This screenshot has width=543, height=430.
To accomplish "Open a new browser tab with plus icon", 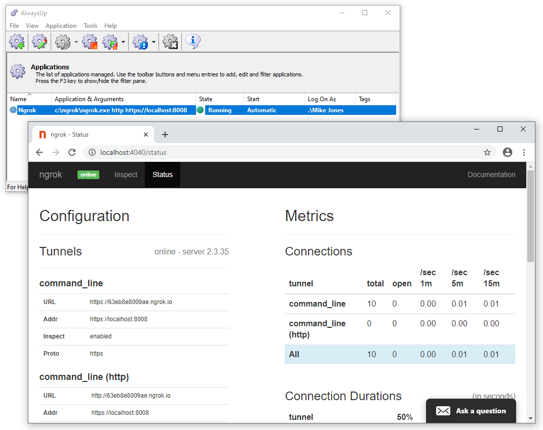I will tap(165, 135).
